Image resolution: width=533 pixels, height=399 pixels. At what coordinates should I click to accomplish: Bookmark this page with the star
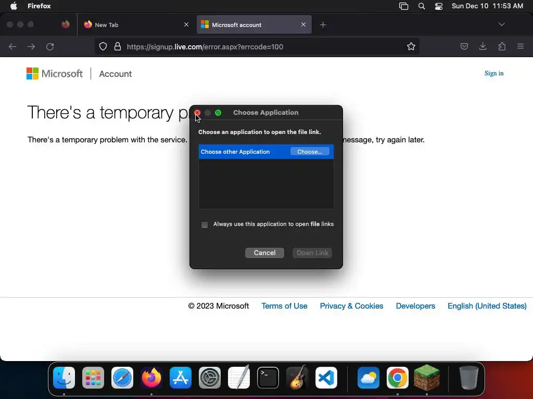(411, 46)
